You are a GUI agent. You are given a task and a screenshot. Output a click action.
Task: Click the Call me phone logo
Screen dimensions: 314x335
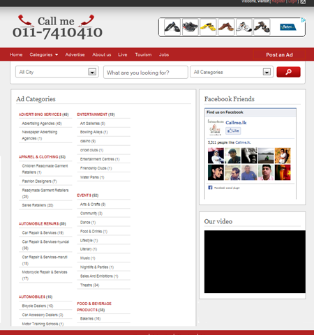tap(57, 27)
